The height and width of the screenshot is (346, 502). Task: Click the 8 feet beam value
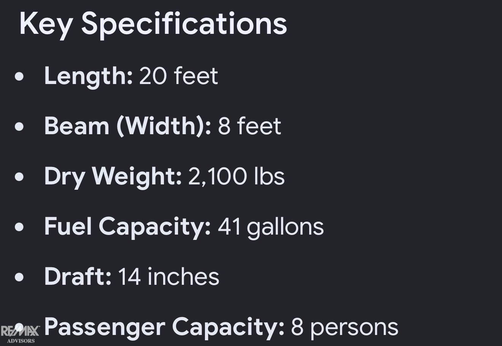point(249,126)
